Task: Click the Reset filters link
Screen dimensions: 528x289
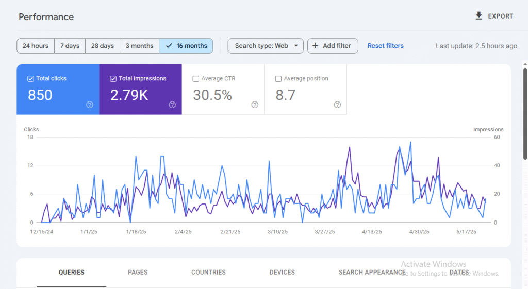Action: pos(385,46)
